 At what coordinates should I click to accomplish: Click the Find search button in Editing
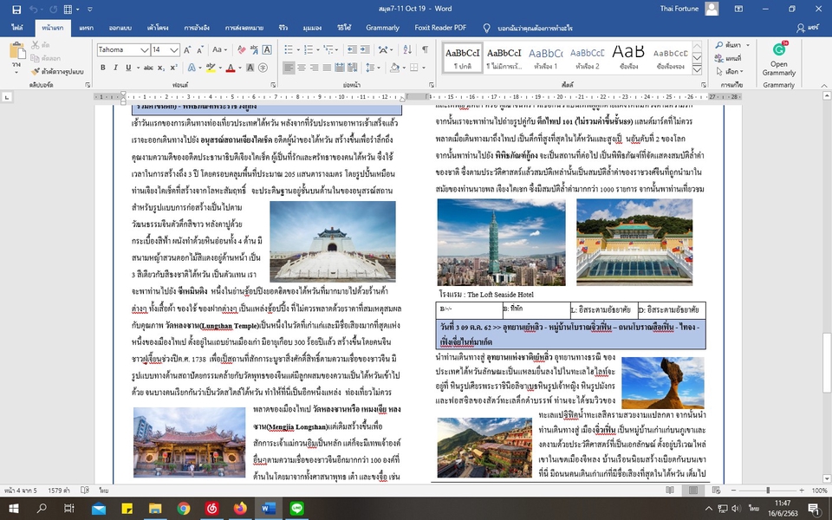point(728,45)
